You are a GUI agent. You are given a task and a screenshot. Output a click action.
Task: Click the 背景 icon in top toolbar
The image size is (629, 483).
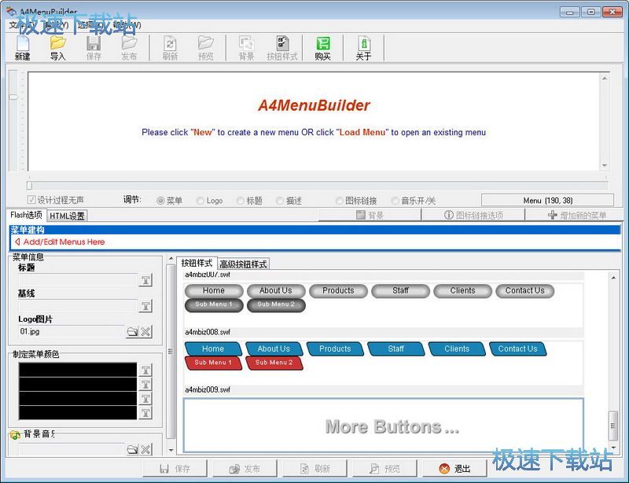click(246, 48)
